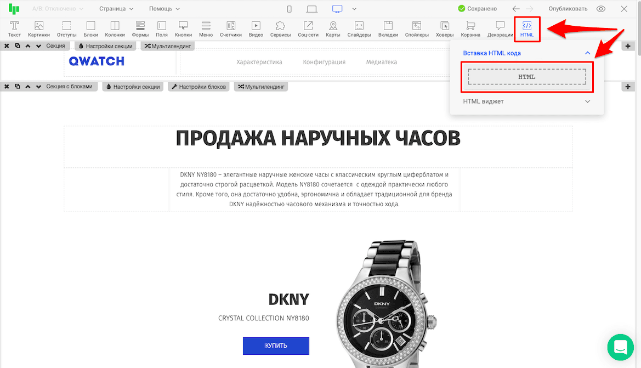Click Характеристика menu link

(x=259, y=62)
